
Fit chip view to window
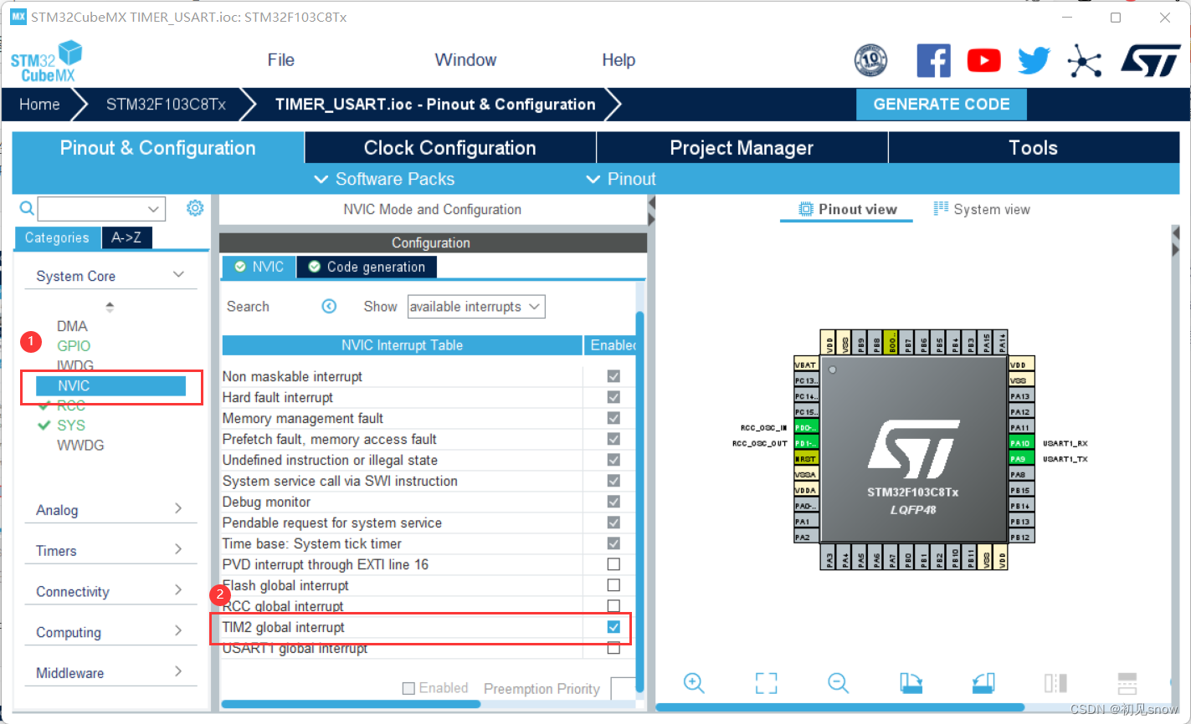click(766, 683)
